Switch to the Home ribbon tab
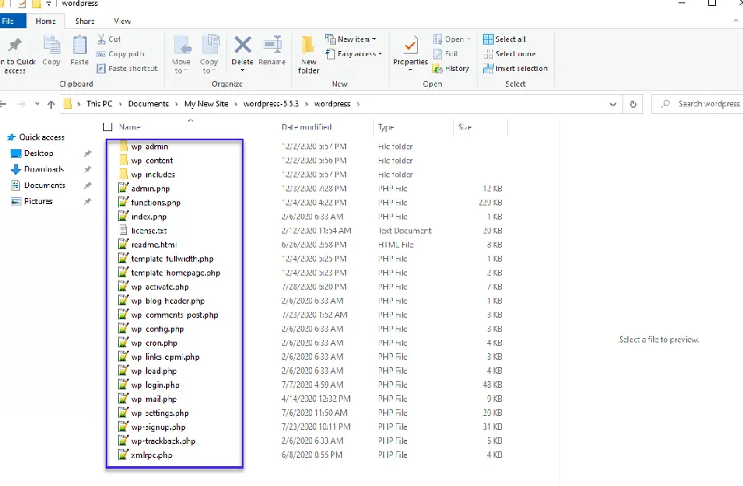 coord(45,21)
